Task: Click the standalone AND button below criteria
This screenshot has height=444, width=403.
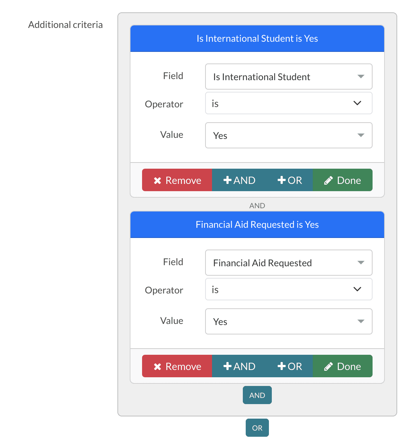Action: tap(257, 395)
